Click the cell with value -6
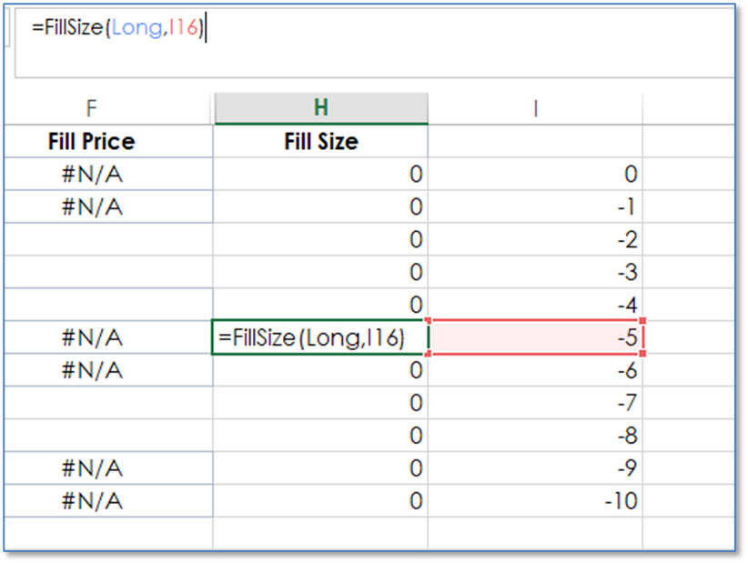The width and height of the screenshot is (748, 563). (535, 370)
